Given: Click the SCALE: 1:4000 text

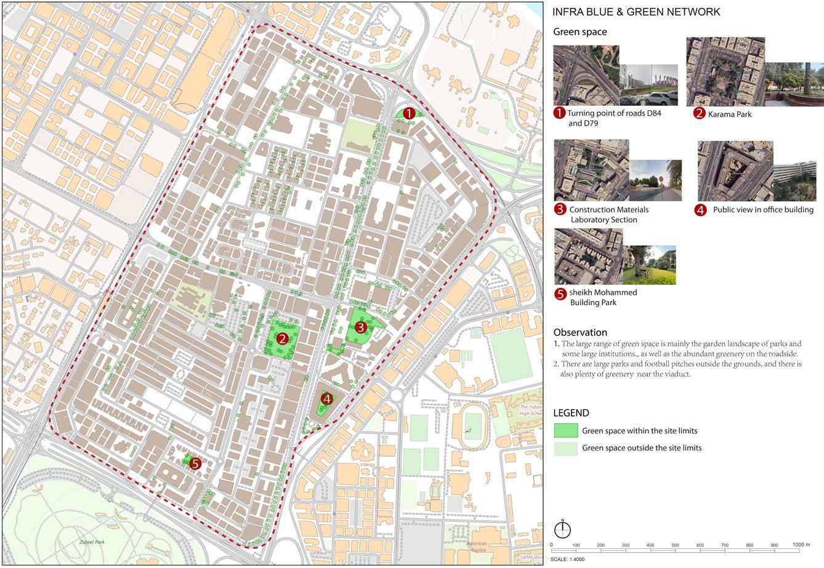Looking at the screenshot, I should click(567, 559).
